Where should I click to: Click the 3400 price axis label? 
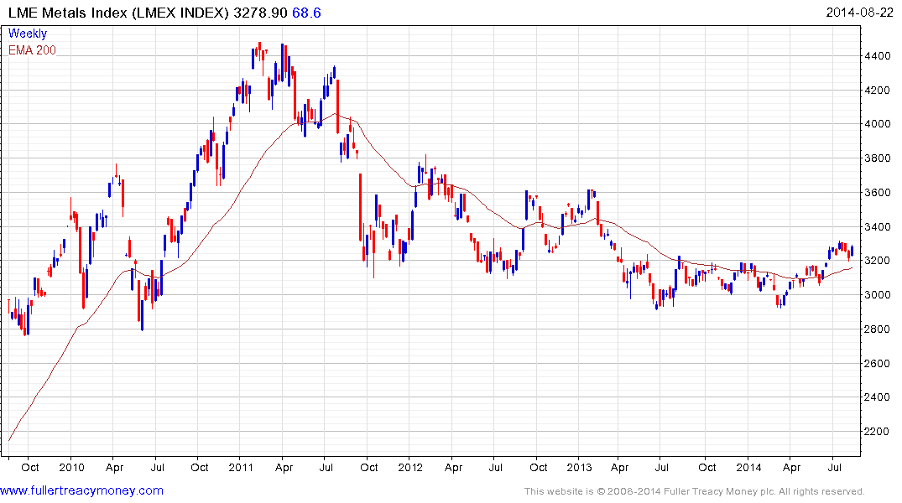click(x=878, y=227)
